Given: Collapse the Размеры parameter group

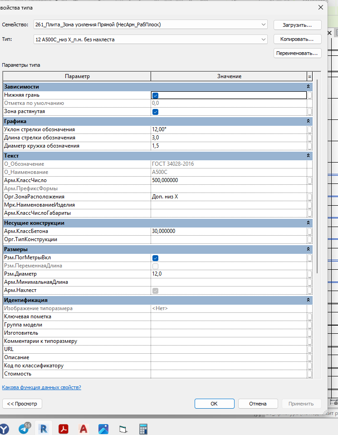Looking at the screenshot, I should (x=308, y=249).
